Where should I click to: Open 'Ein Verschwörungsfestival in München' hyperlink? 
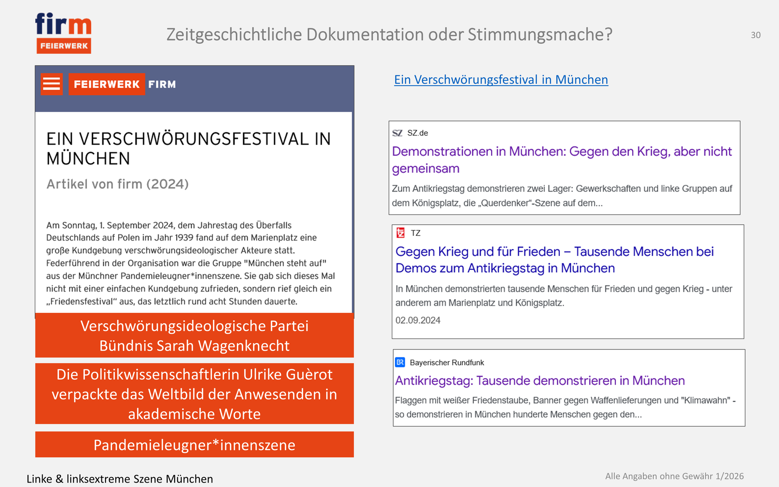pyautogui.click(x=501, y=80)
